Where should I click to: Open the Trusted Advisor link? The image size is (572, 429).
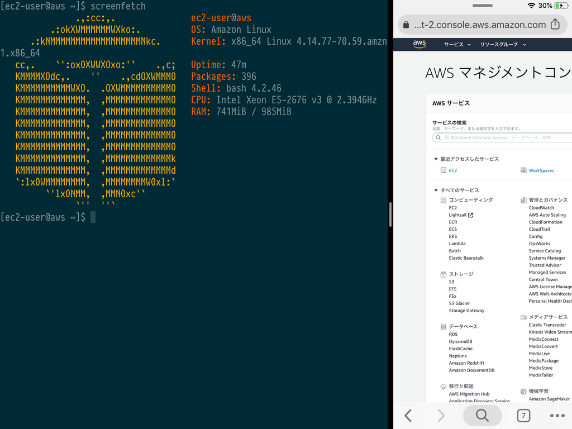545,265
